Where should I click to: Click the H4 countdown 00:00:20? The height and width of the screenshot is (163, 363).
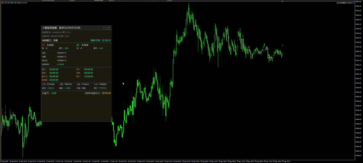pyautogui.click(x=88, y=73)
